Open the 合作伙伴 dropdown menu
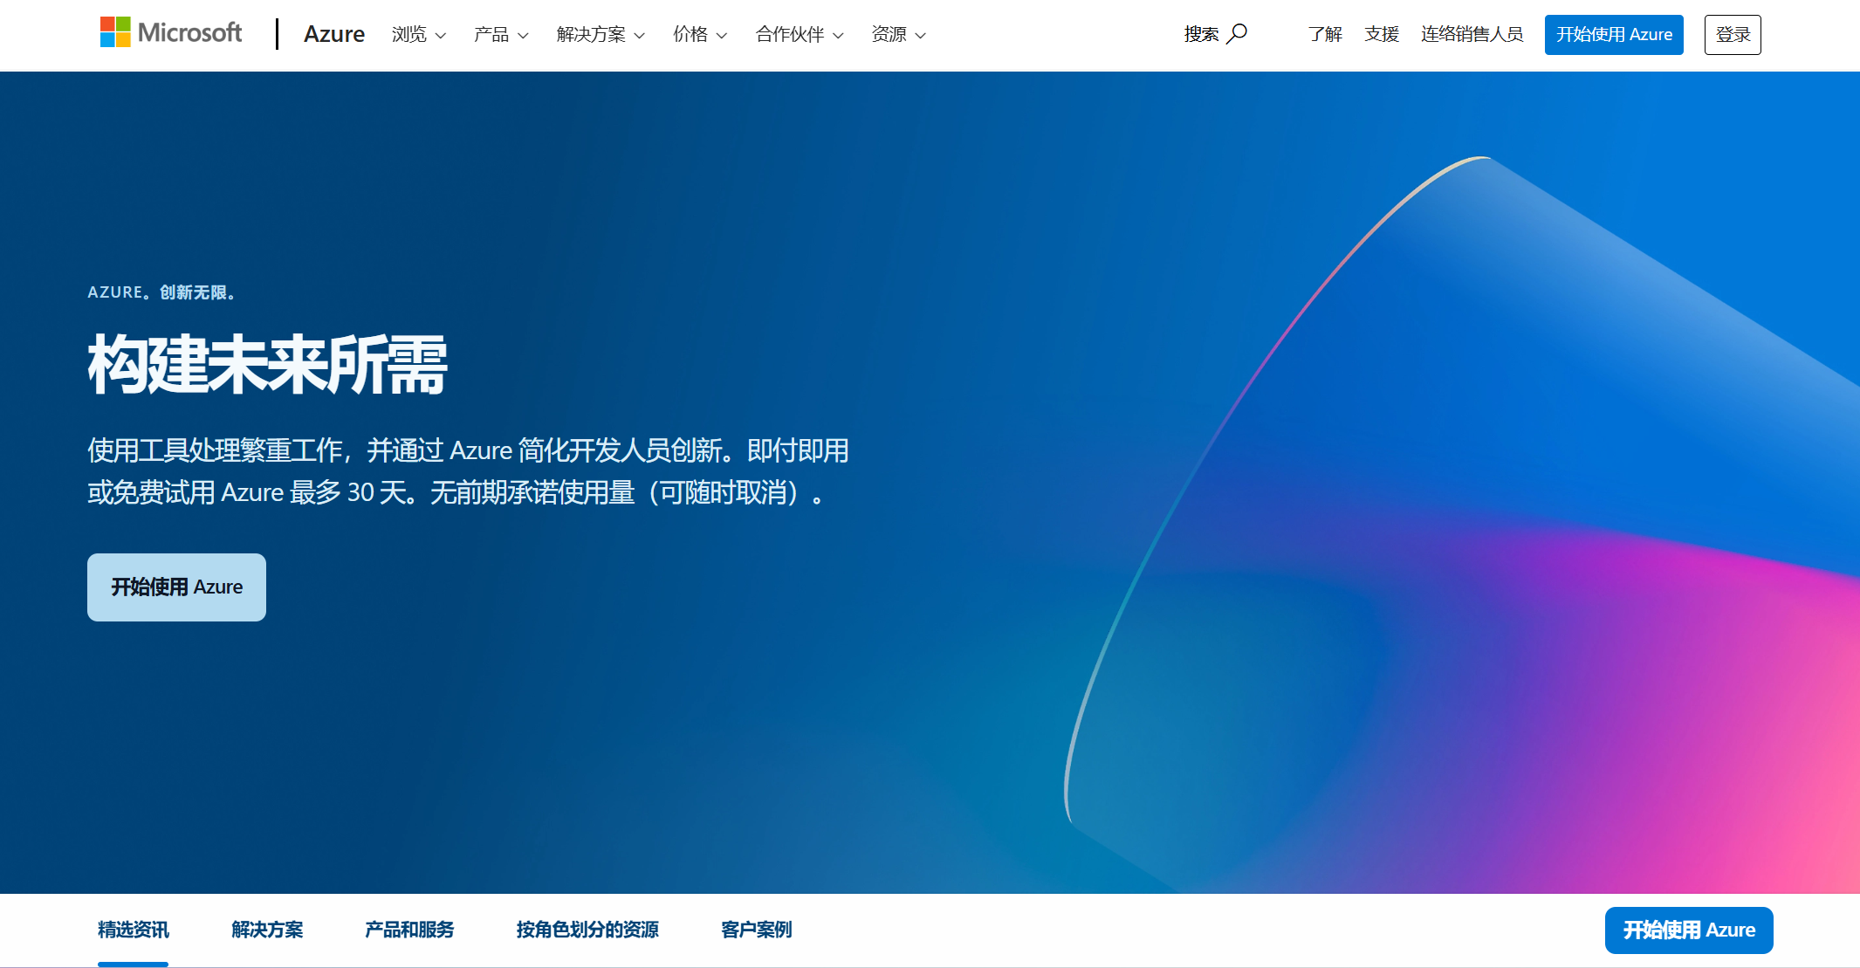This screenshot has width=1860, height=968. 799,35
